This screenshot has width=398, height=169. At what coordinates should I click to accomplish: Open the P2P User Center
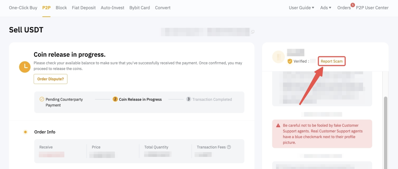372,8
